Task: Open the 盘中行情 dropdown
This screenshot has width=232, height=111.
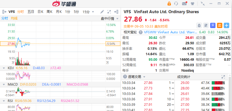Action: pyautogui.click(x=110, y=18)
